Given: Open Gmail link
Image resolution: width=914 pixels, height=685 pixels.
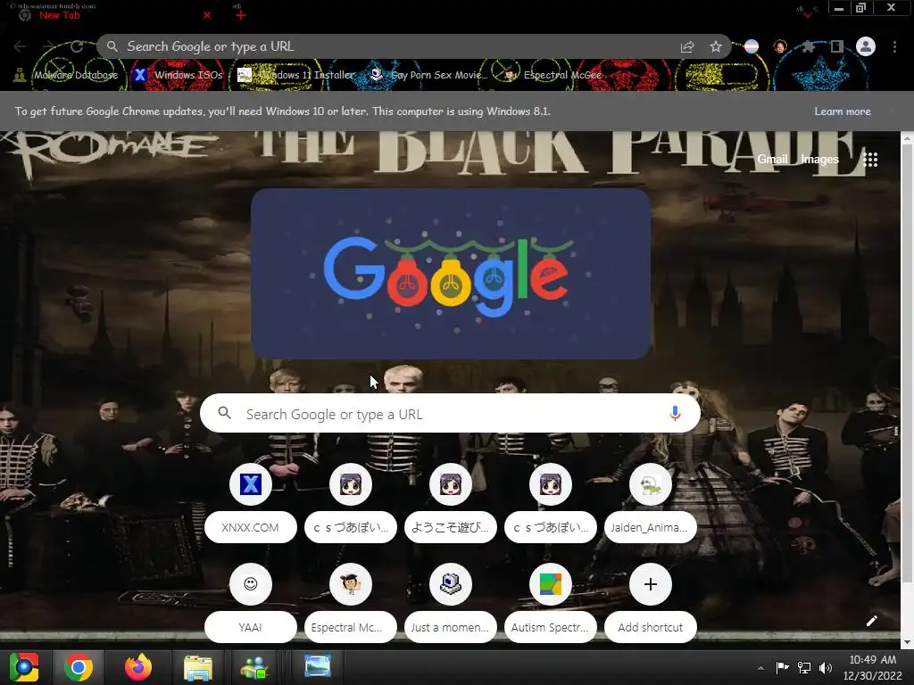Looking at the screenshot, I should pyautogui.click(x=772, y=159).
